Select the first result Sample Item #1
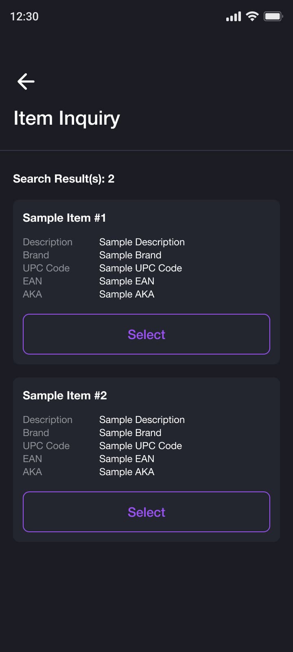The width and height of the screenshot is (293, 652). [146, 334]
